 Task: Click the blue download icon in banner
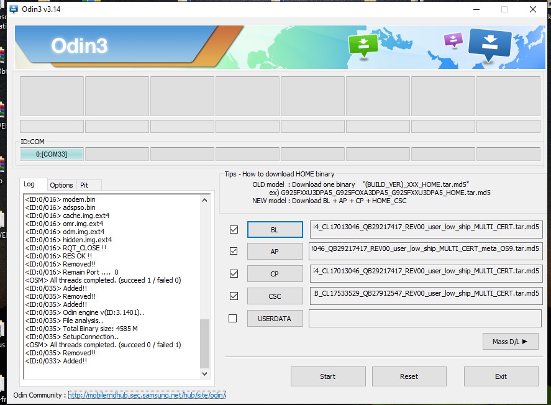pos(490,44)
